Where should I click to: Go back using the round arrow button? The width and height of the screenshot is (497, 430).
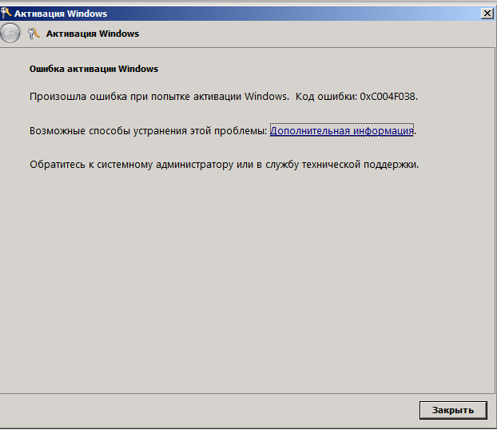point(10,33)
